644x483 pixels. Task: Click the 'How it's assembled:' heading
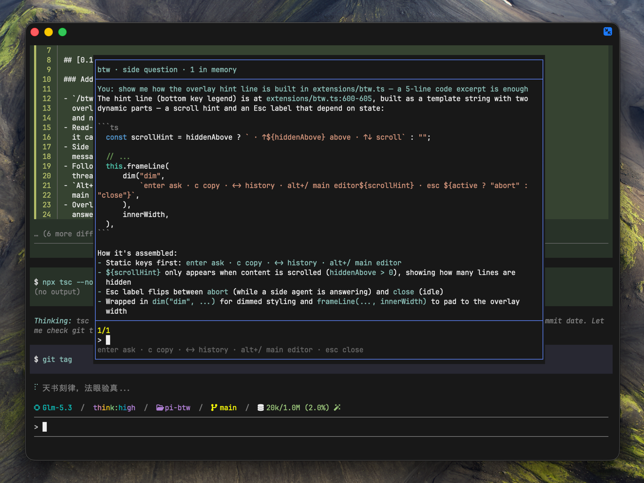[137, 253]
